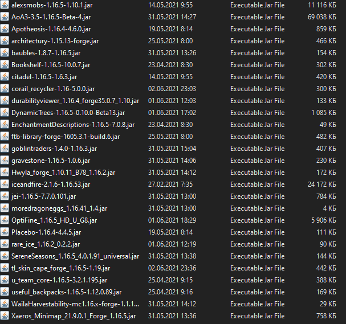Click the jar icon beside useful_backpacks-1.16.5-1.12.0.89.jar

coord(5,292)
